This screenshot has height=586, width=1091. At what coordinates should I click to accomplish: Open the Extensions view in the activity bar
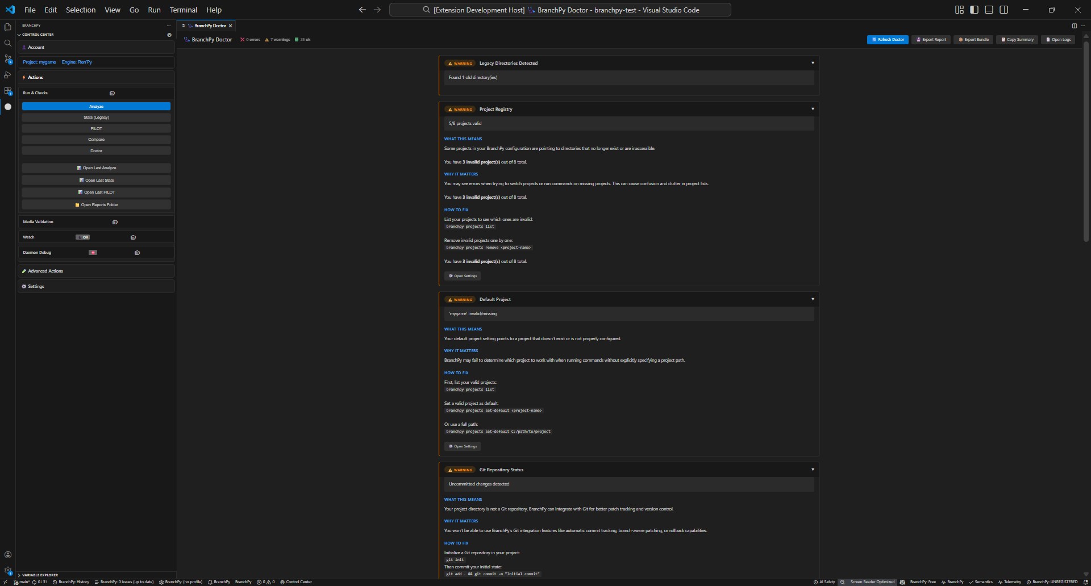tap(7, 90)
